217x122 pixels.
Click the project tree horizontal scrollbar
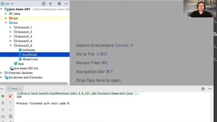[34, 84]
